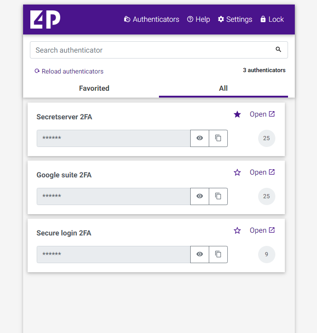Go to Settings

pos(235,20)
